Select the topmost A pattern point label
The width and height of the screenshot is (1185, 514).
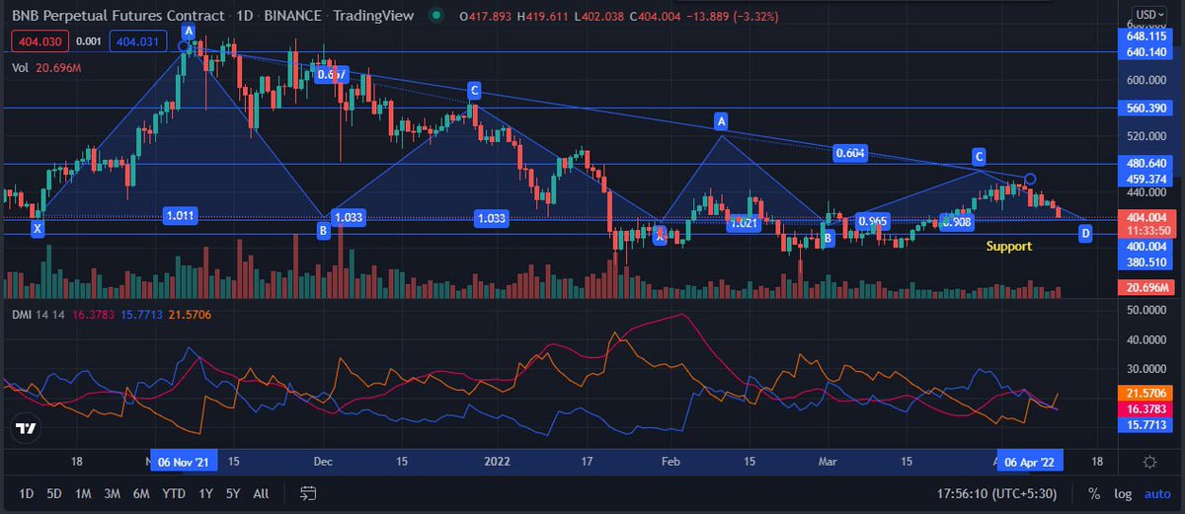188,30
